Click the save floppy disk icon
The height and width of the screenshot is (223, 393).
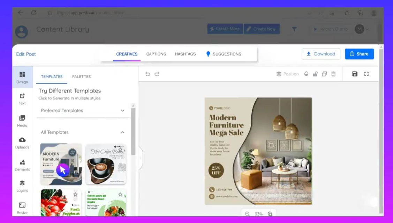click(x=355, y=74)
